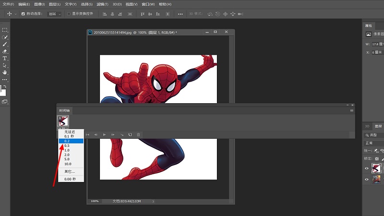Click tween frames icon in timeline
Viewport: 384px width, 216px height.
[122, 135]
